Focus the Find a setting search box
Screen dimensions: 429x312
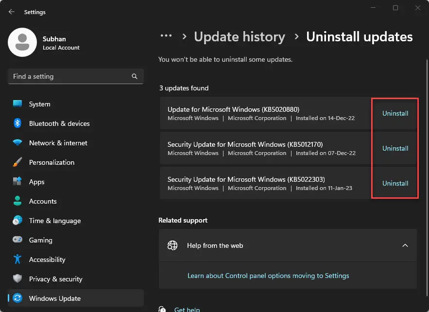point(76,76)
